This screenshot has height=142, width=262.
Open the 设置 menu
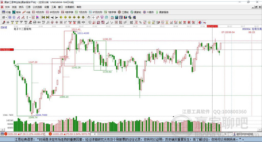coord(47,7)
